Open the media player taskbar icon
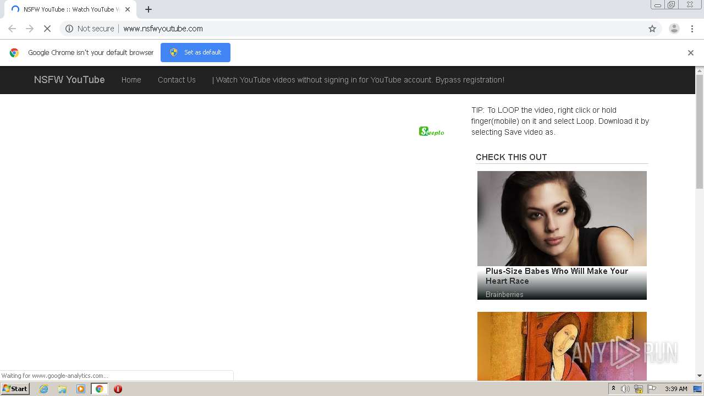This screenshot has width=704, height=396. coord(81,389)
